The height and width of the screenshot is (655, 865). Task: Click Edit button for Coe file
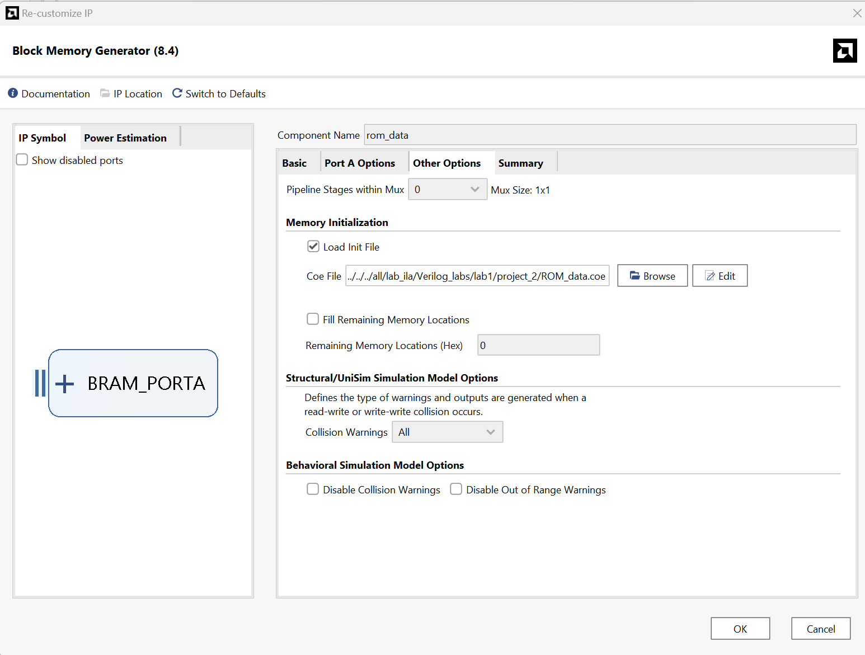point(720,276)
